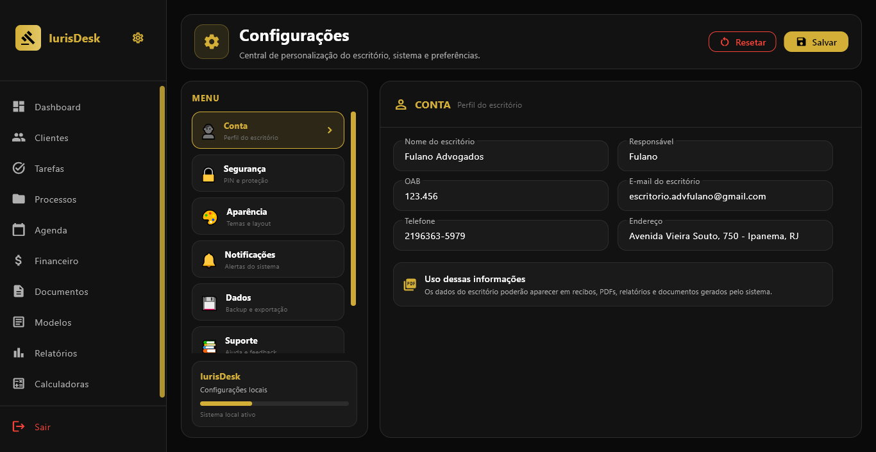Click the Aparência palette icon
The width and height of the screenshot is (876, 452).
(x=210, y=217)
